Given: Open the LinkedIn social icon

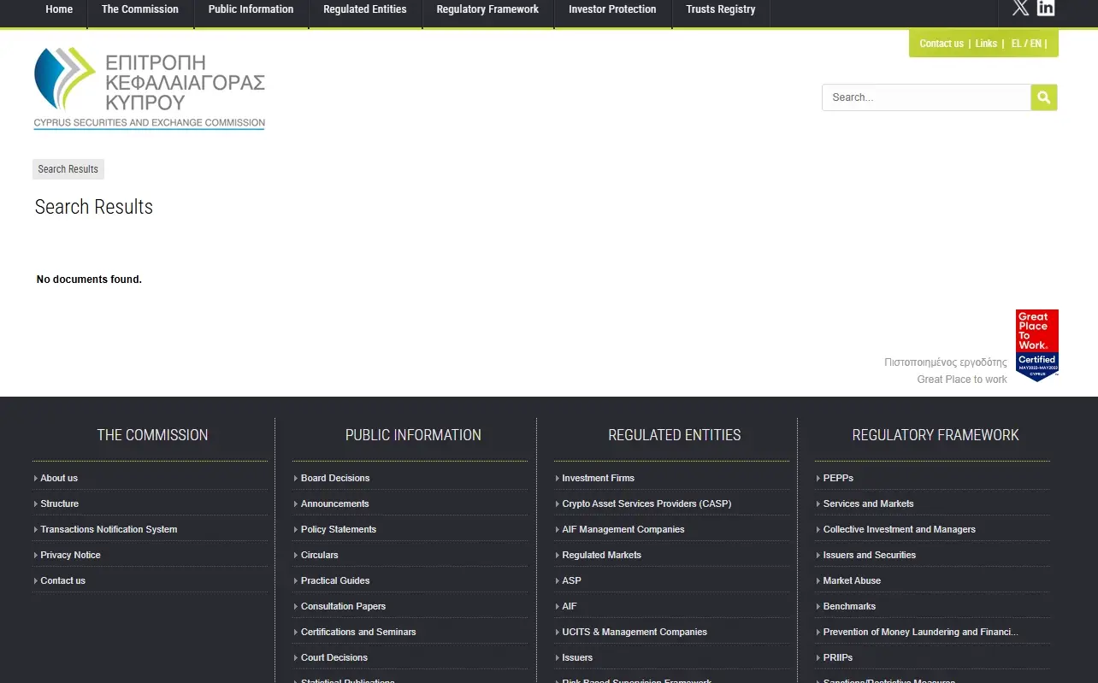Looking at the screenshot, I should 1046,9.
